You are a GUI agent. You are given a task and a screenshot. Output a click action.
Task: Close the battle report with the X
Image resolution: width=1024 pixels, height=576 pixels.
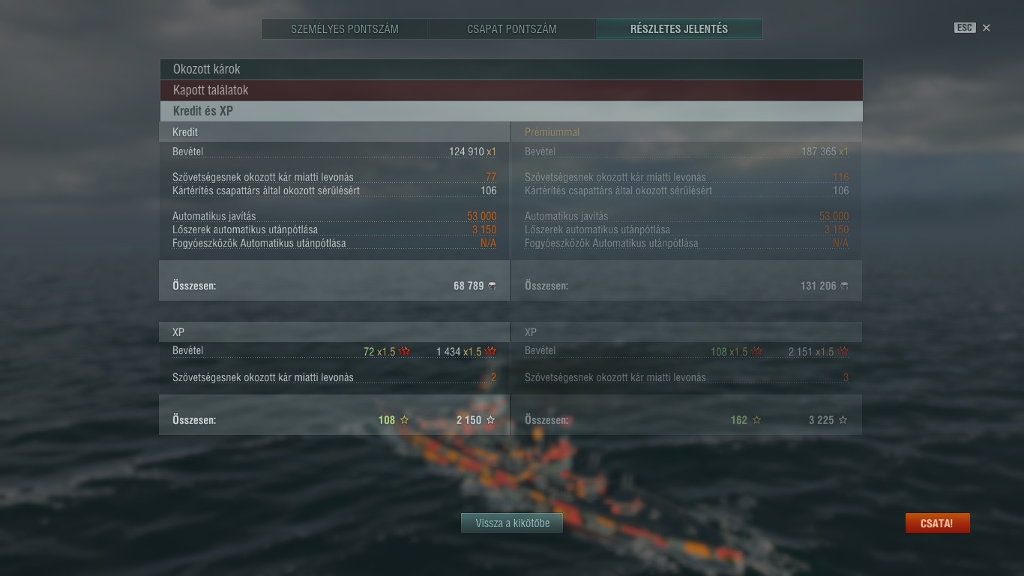coord(987,28)
